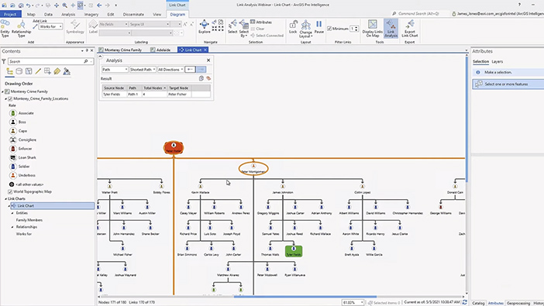Click Display Links On Map icon
The height and width of the screenshot is (306, 544).
(372, 28)
